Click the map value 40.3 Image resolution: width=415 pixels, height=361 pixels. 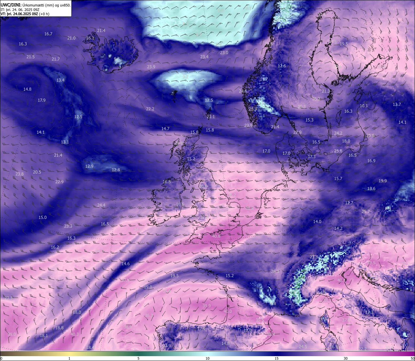pos(75,334)
